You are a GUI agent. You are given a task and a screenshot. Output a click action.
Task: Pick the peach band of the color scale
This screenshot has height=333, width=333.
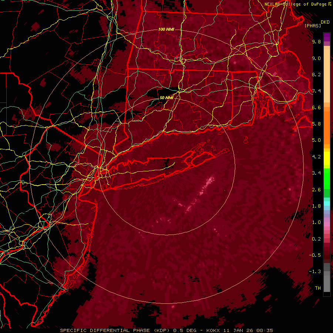click(327, 76)
